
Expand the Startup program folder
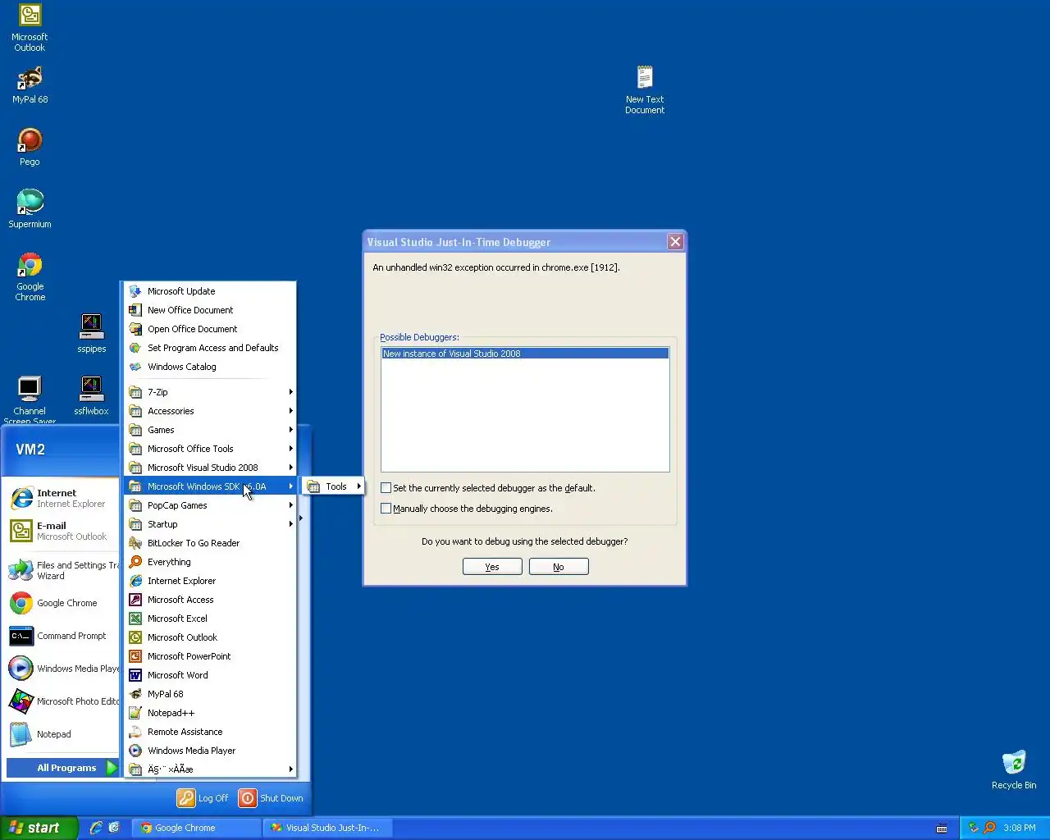click(x=209, y=524)
